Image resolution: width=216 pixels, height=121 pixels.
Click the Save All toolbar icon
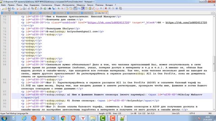point(13,8)
